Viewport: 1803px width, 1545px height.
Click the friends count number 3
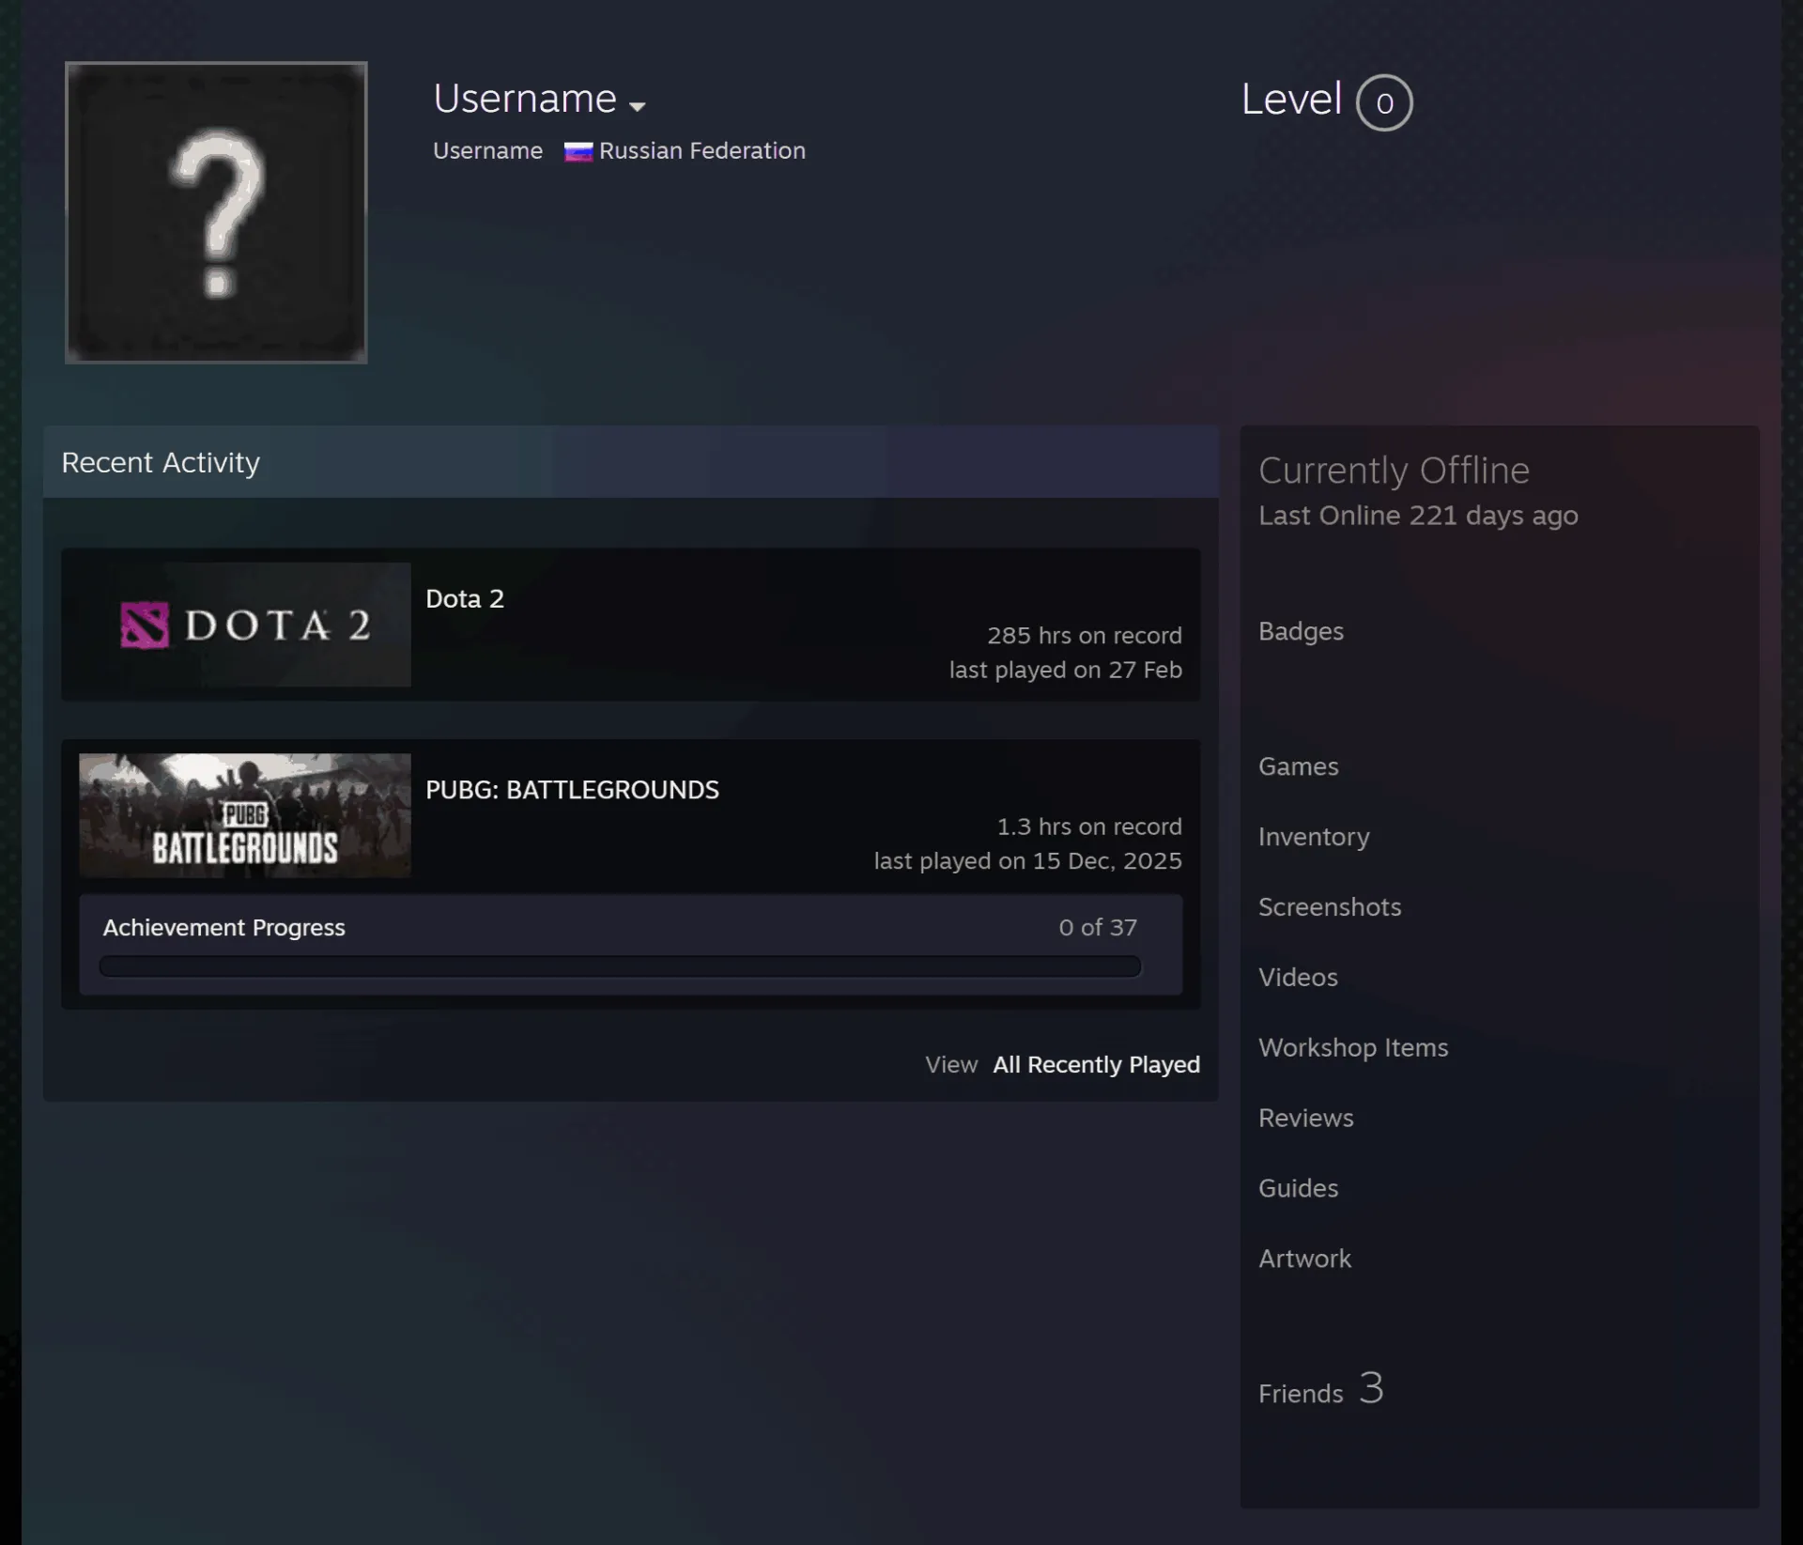click(x=1371, y=1388)
